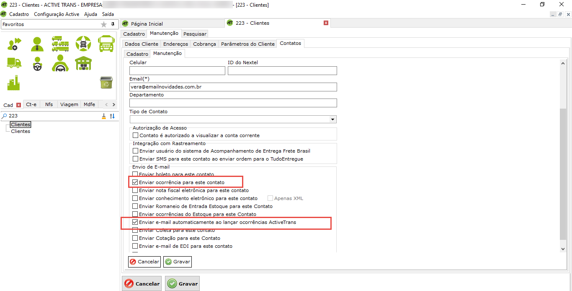Uncheck Enviar ocorrência para este contato
The width and height of the screenshot is (572, 291).
tap(135, 182)
